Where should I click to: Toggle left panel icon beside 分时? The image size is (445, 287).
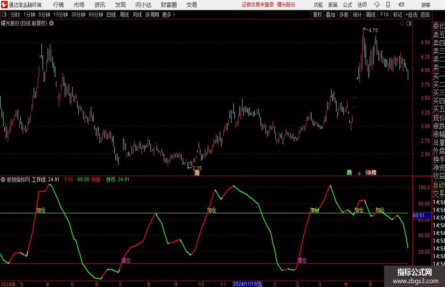click(4, 15)
